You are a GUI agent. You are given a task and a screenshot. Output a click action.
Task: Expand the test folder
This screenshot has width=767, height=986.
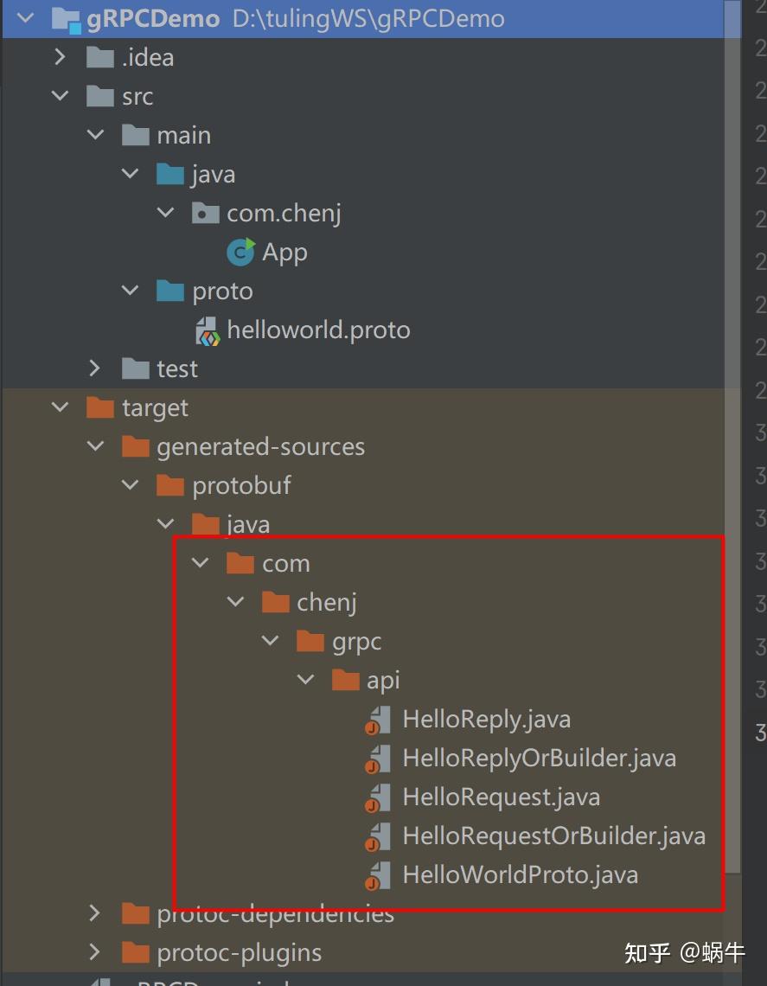[94, 368]
